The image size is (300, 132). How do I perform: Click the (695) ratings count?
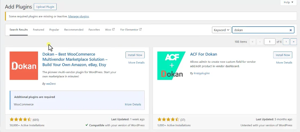36,120
